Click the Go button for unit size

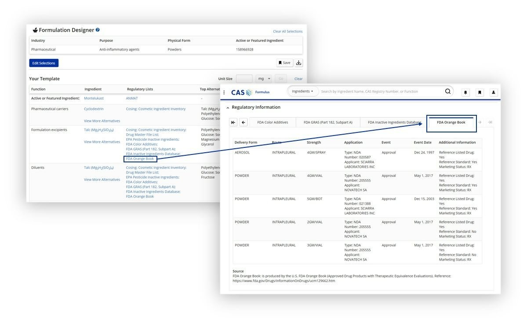point(281,79)
